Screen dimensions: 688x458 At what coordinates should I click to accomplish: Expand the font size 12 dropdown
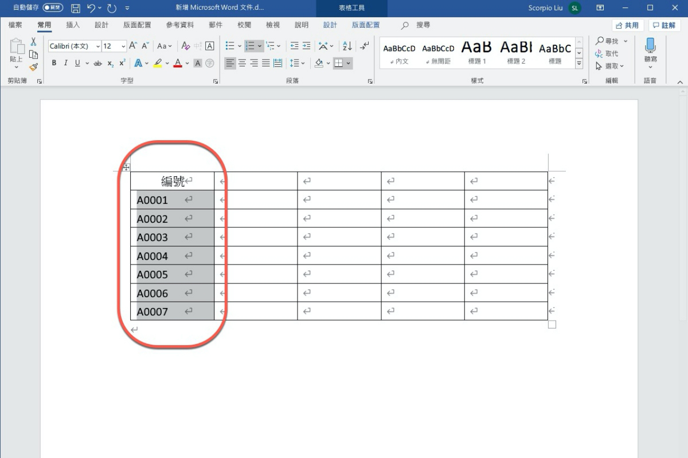click(x=123, y=46)
